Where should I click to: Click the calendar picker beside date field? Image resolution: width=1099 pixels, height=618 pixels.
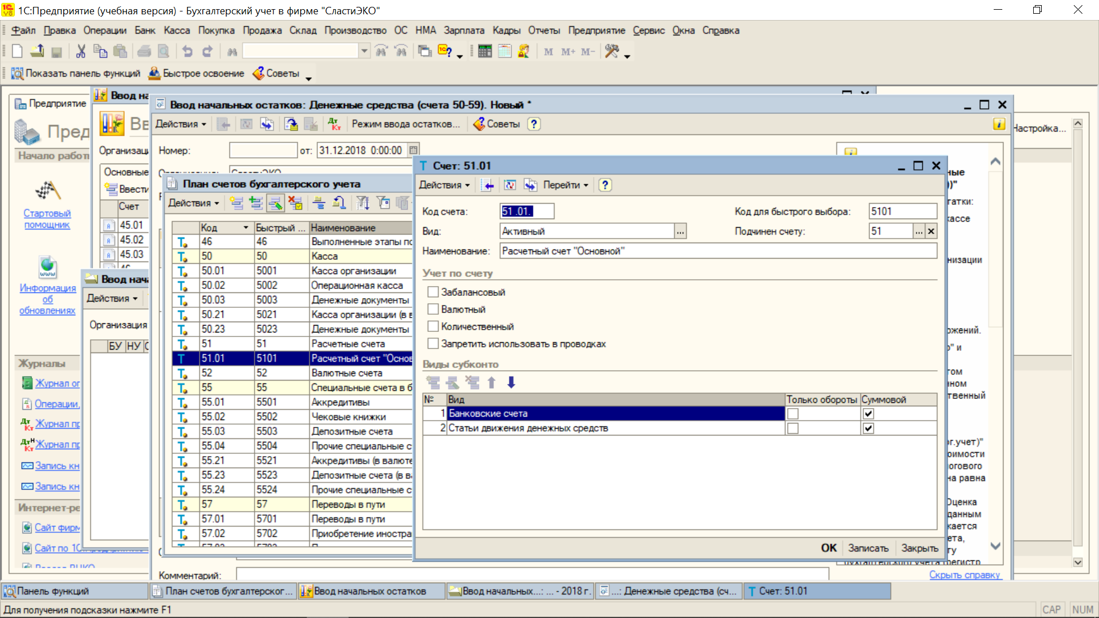click(x=414, y=150)
